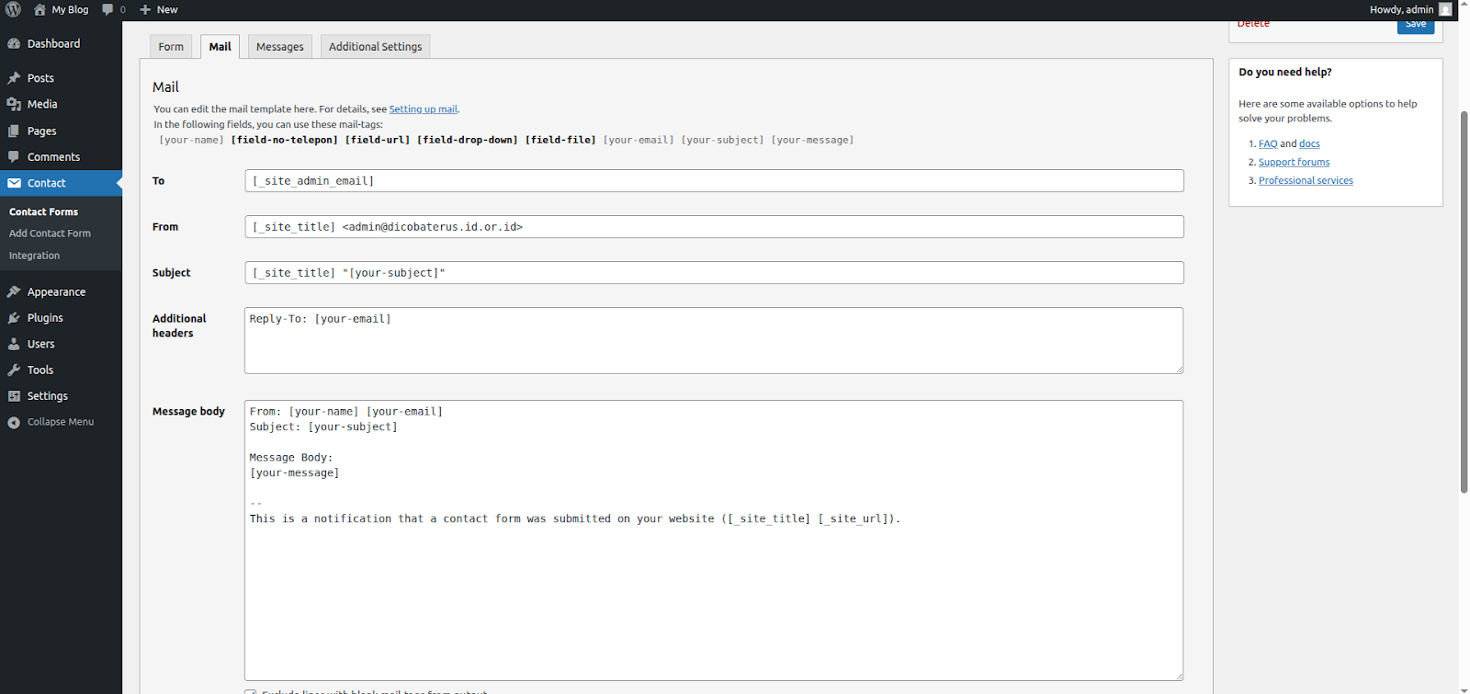Open the New content dropdown in admin bar

pos(158,9)
